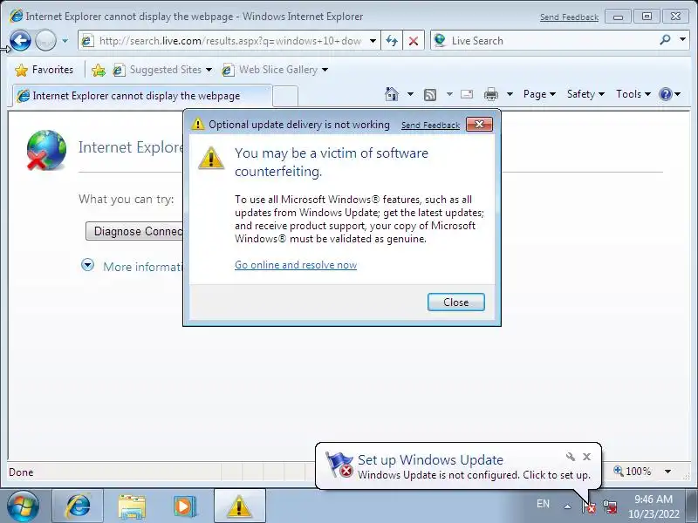Close the dialog with its red X
Screen dimensions: 698x523
point(479,125)
